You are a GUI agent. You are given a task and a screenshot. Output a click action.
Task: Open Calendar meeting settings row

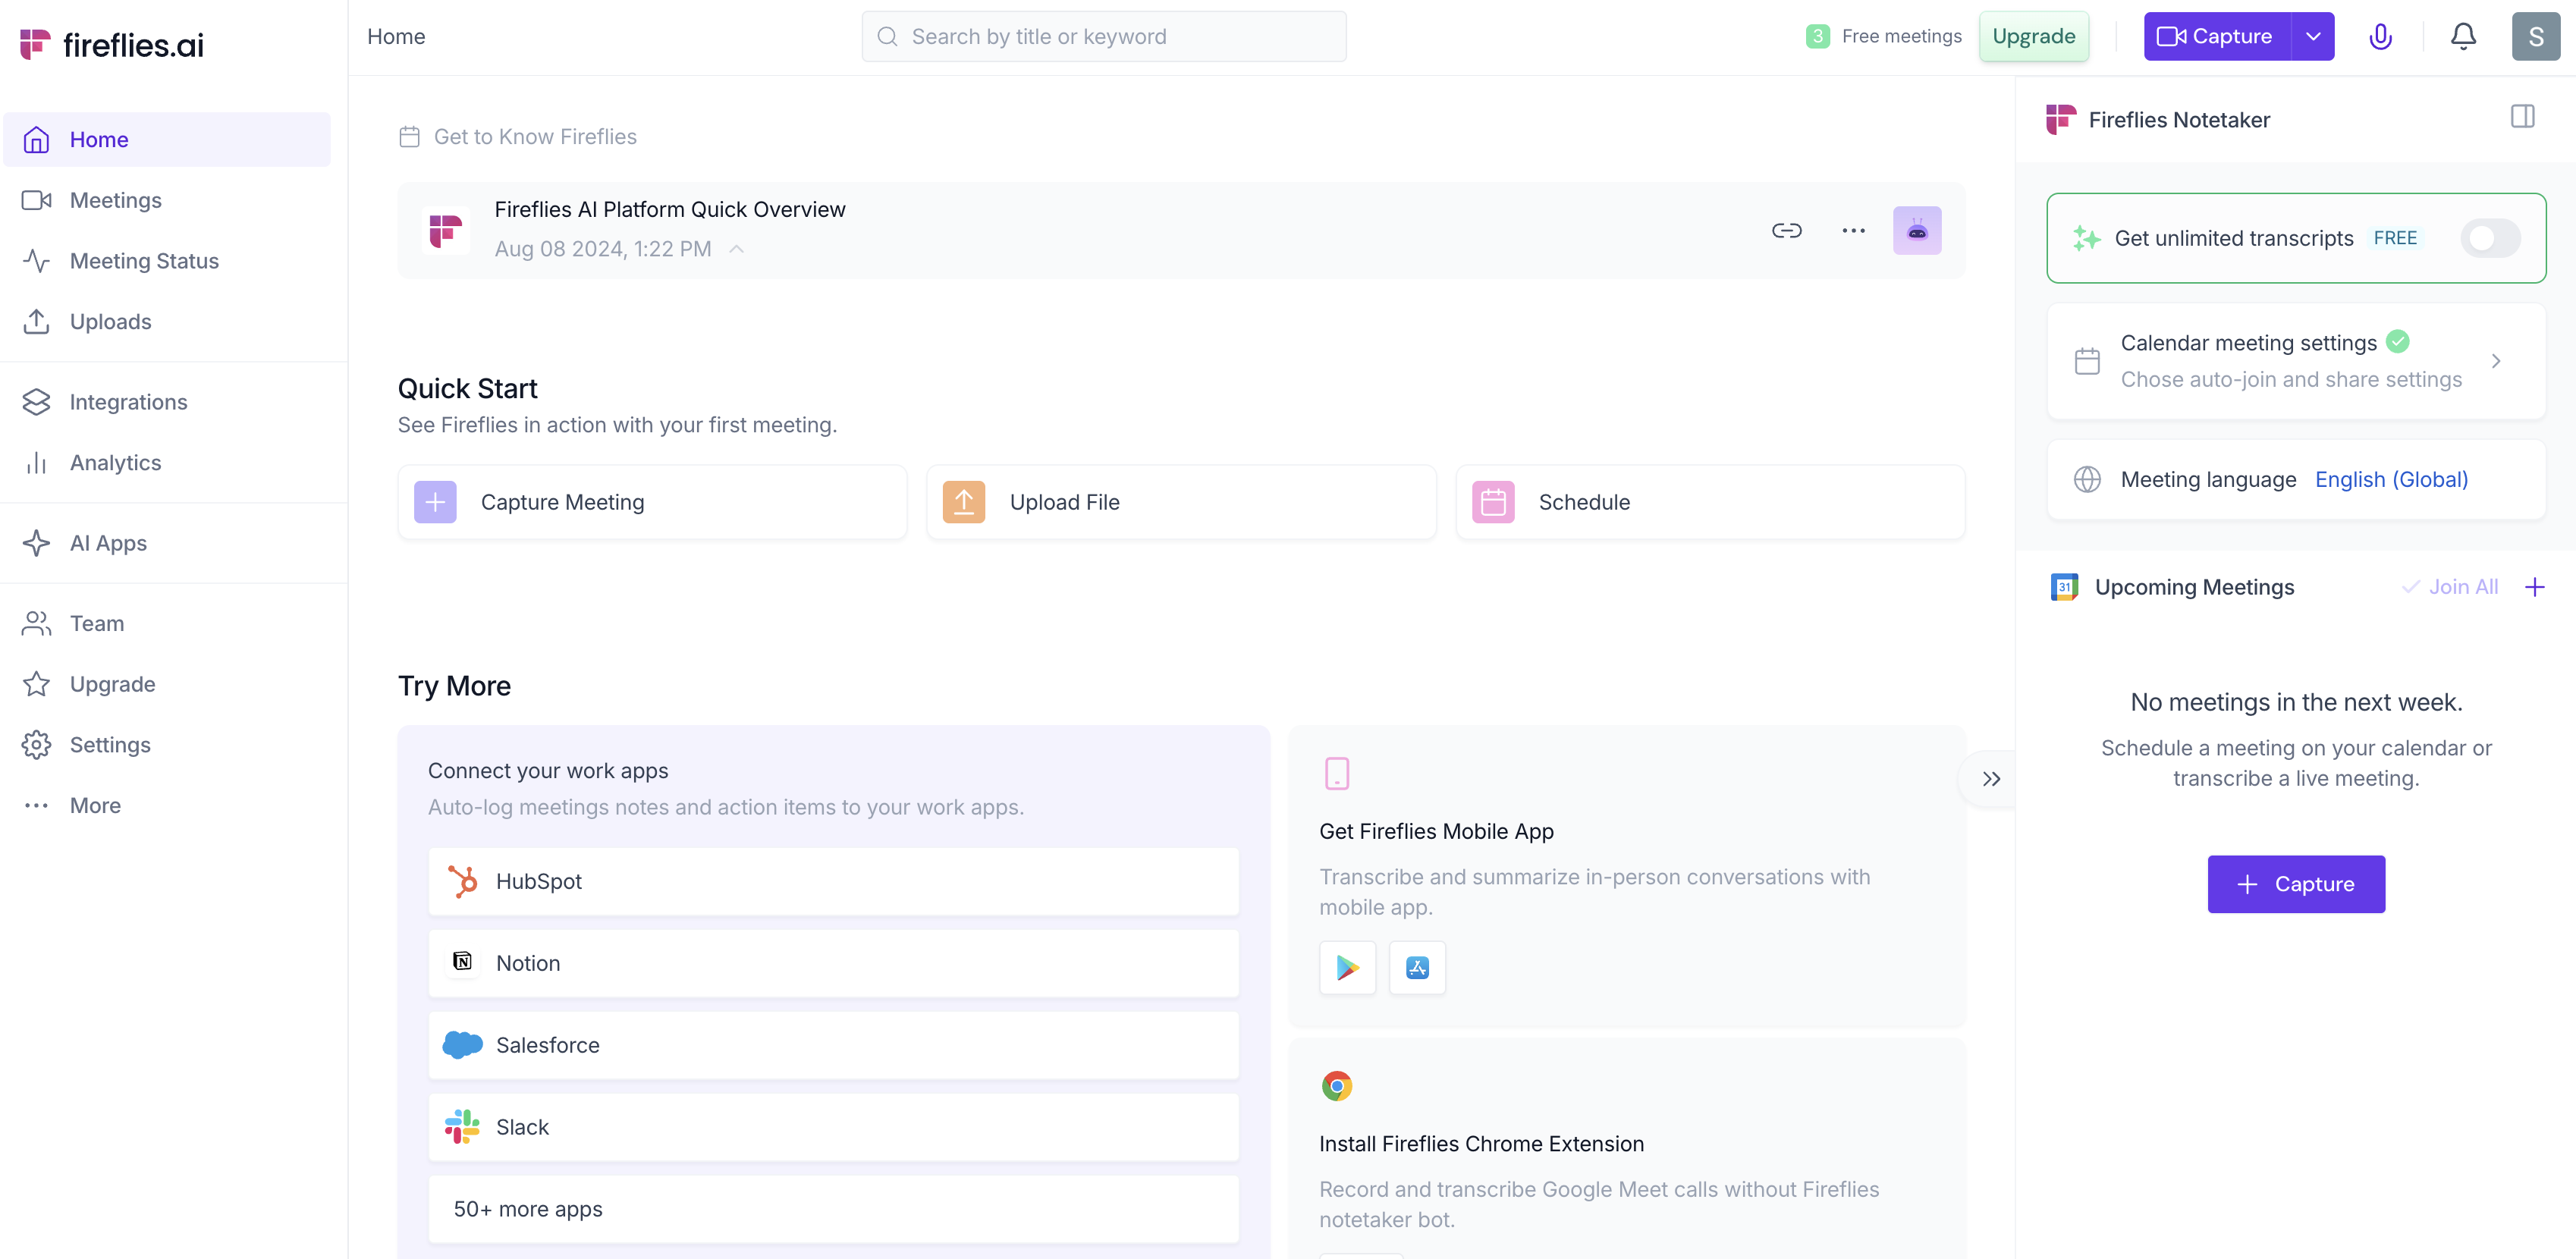tap(2296, 361)
